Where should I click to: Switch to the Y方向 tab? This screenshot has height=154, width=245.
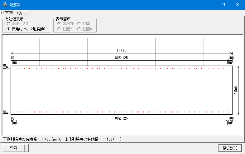(8, 13)
